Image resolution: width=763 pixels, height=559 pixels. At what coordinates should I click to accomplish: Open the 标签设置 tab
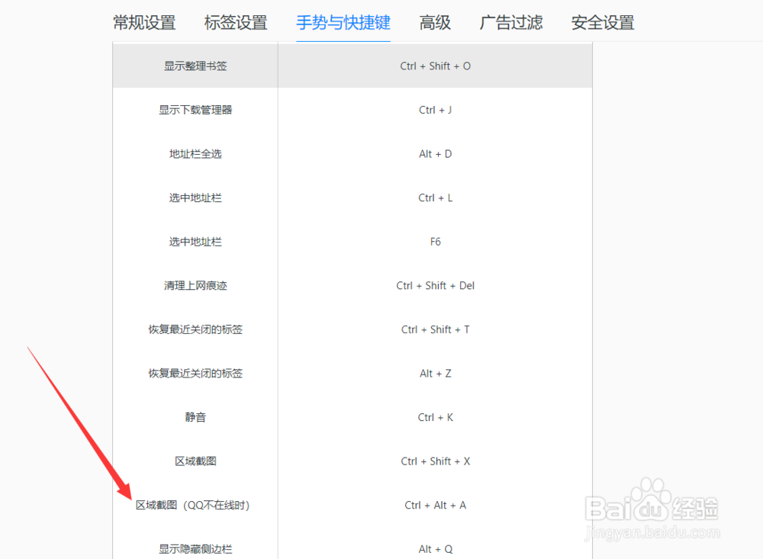[235, 23]
